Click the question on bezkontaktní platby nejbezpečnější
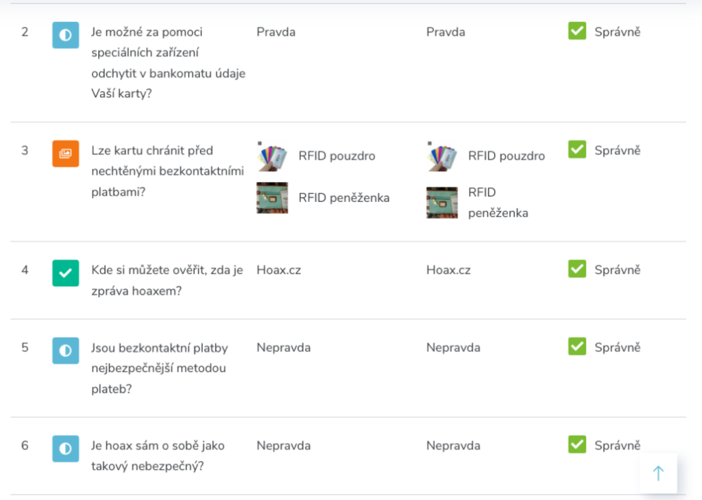The width and height of the screenshot is (702, 500). pos(159,368)
